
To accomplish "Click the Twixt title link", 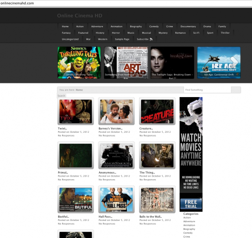I will [x=62, y=128].
